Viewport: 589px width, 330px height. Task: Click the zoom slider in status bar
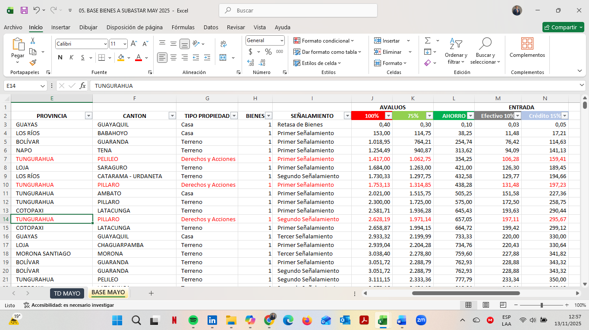[542, 305]
